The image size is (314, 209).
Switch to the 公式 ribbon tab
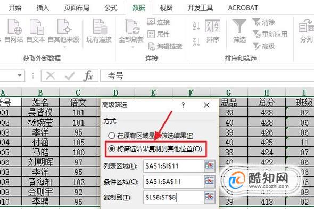point(111,7)
